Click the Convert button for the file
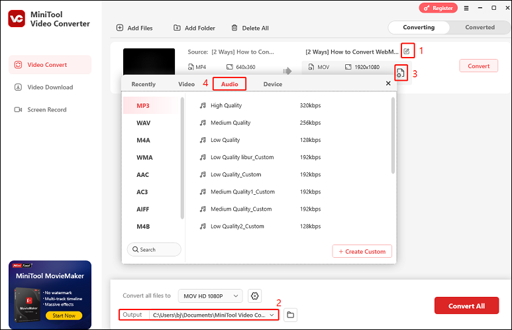This screenshot has width=512, height=330. [478, 66]
